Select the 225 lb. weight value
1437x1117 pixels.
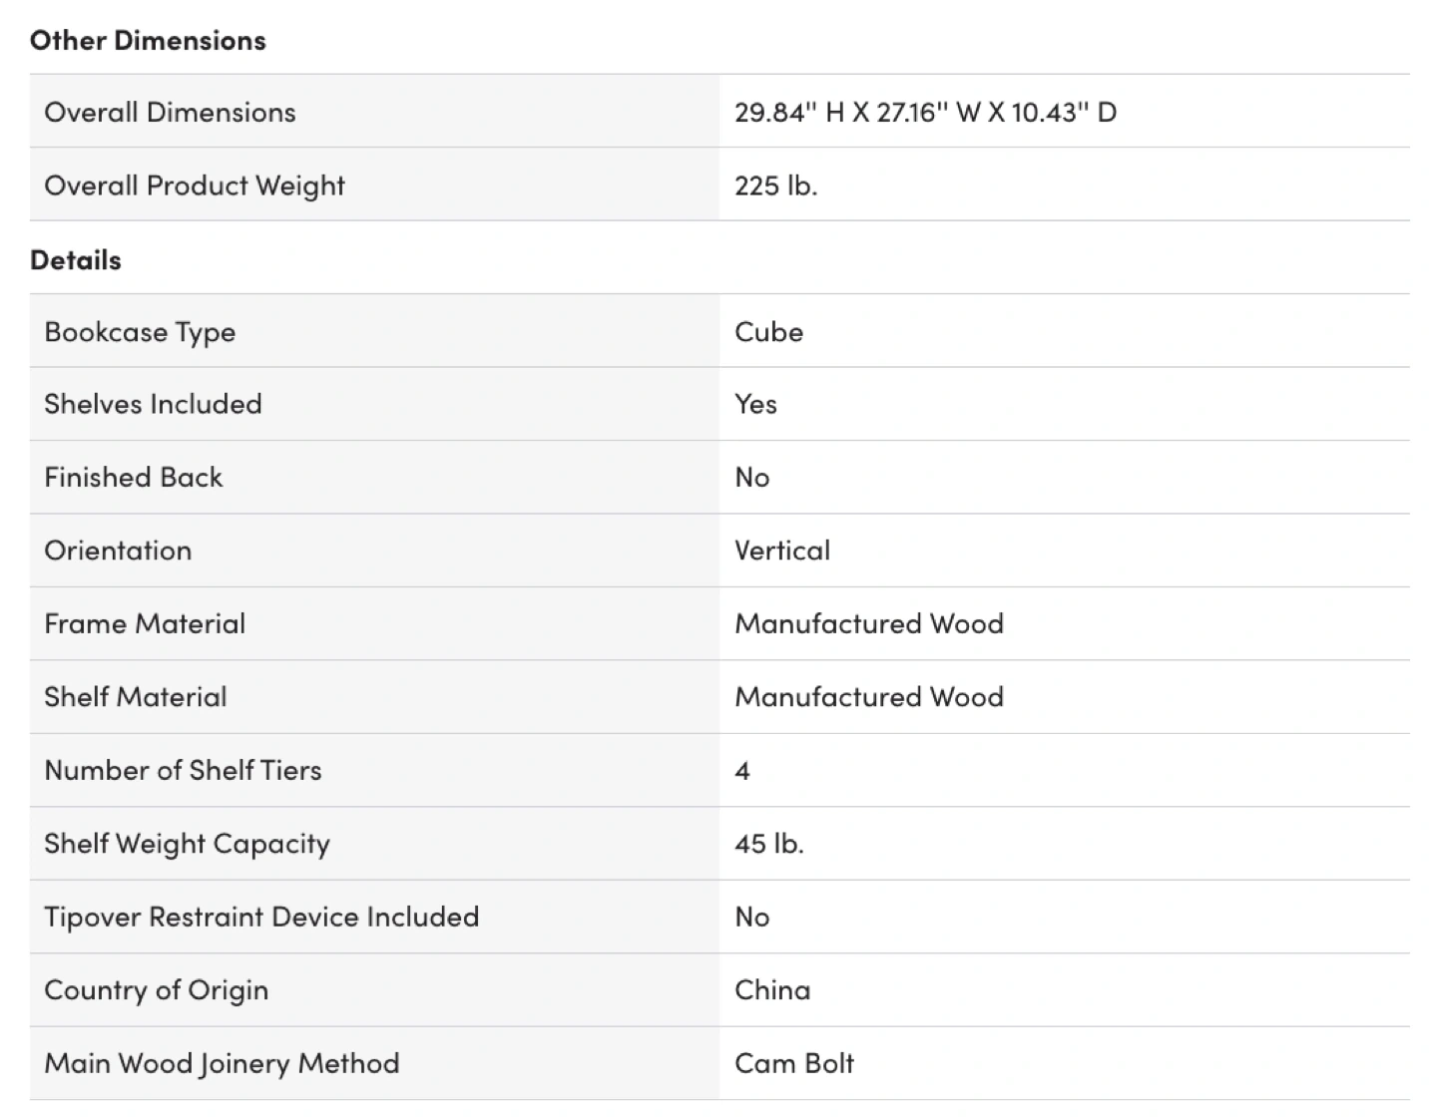tap(775, 186)
